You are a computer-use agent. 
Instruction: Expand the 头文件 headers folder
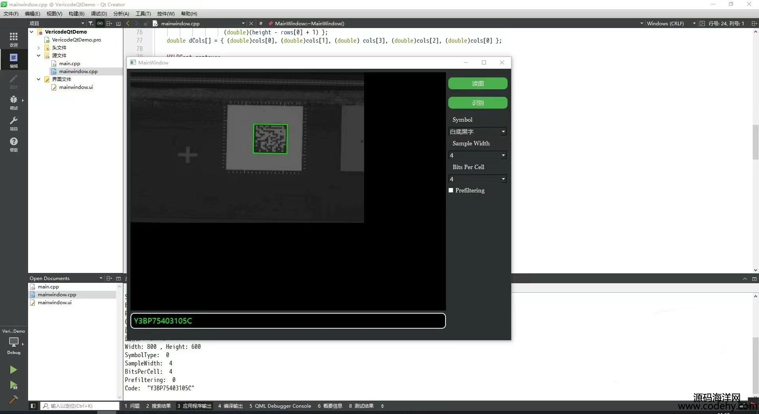(39, 47)
